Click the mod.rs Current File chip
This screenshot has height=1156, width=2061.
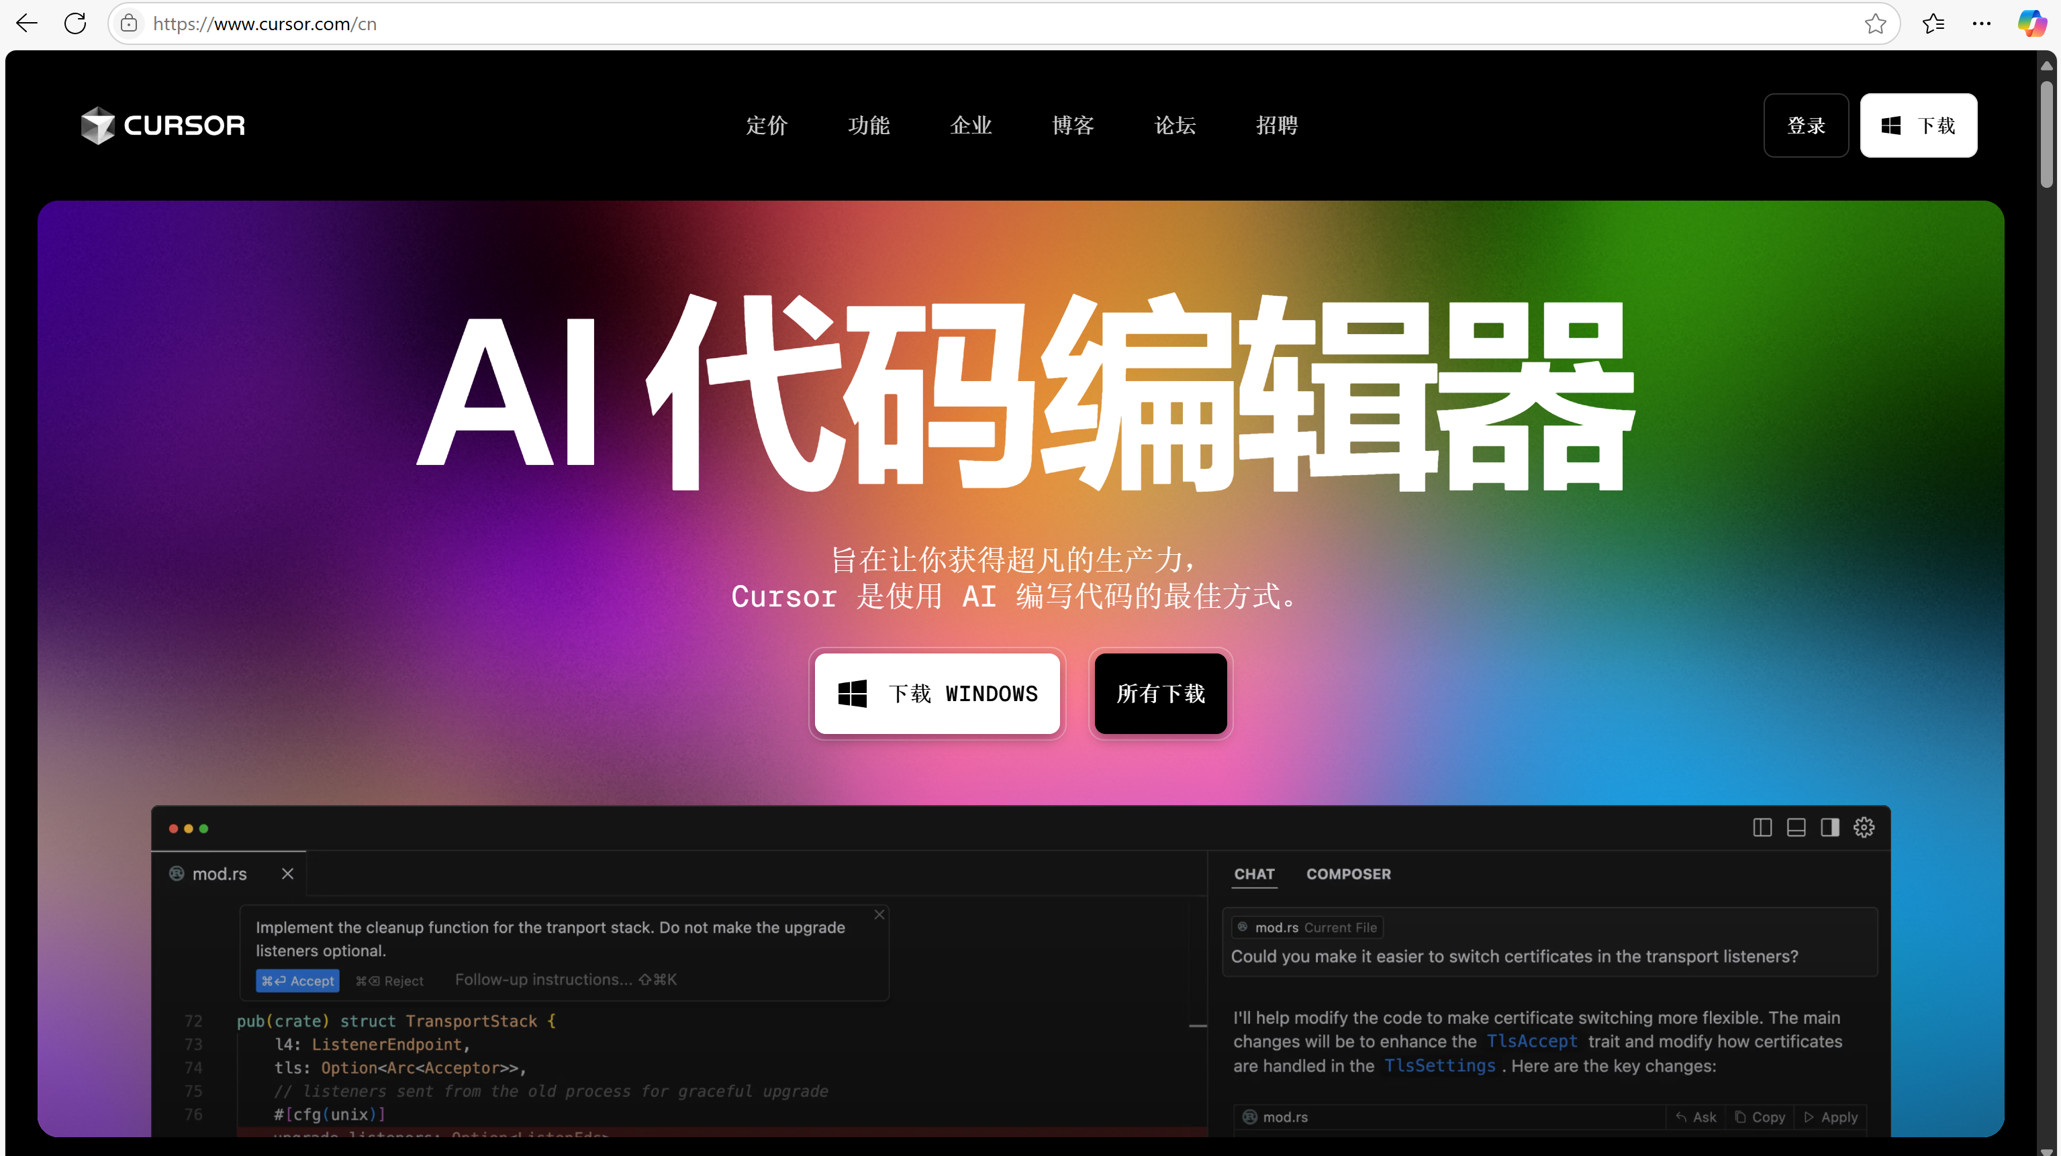1307,927
